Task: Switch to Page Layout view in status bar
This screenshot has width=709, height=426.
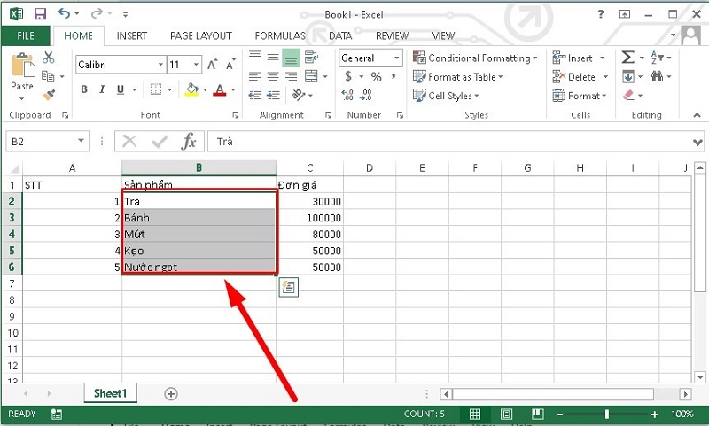Action: coord(507,414)
